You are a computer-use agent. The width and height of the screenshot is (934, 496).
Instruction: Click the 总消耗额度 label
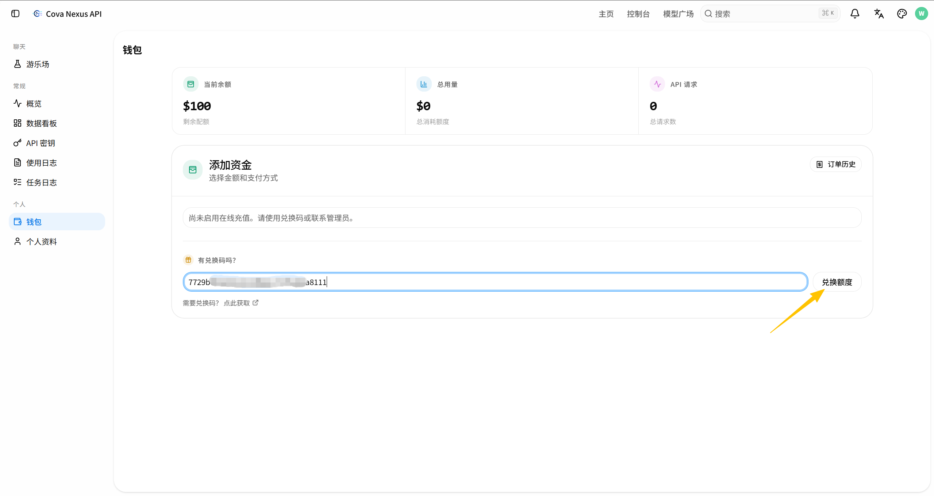tap(433, 122)
